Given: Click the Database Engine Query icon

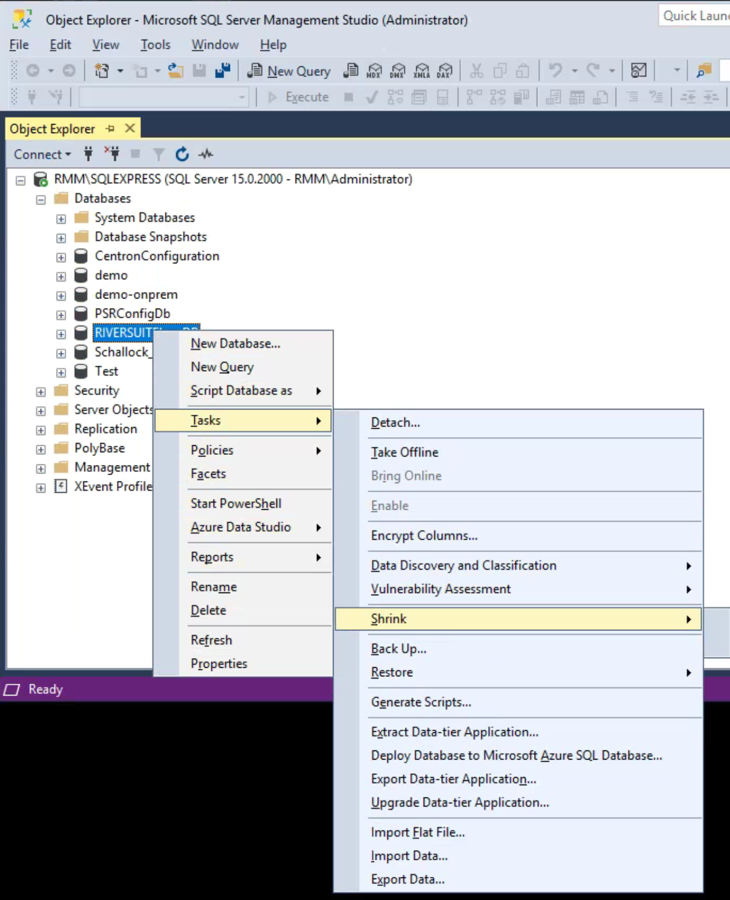Looking at the screenshot, I should tap(351, 71).
